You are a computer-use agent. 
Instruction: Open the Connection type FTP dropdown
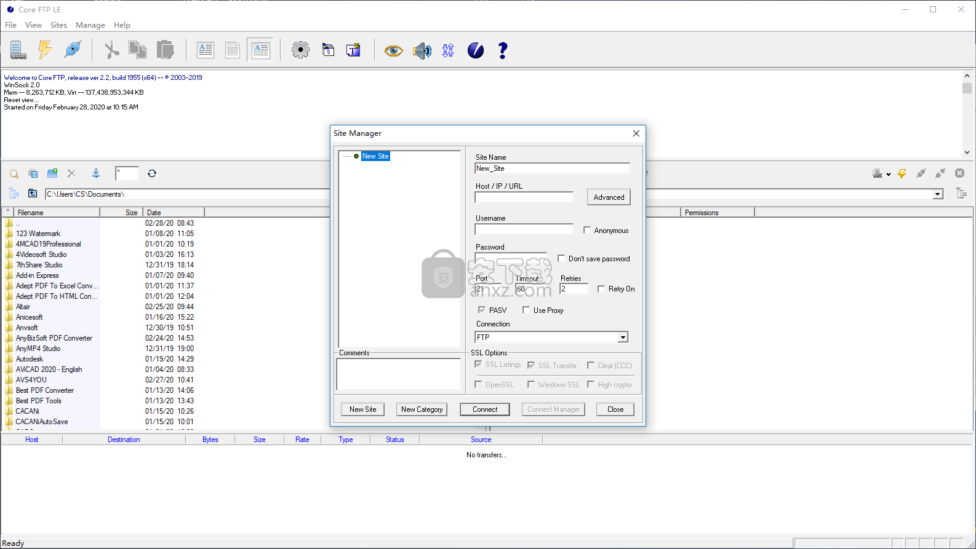coord(623,337)
